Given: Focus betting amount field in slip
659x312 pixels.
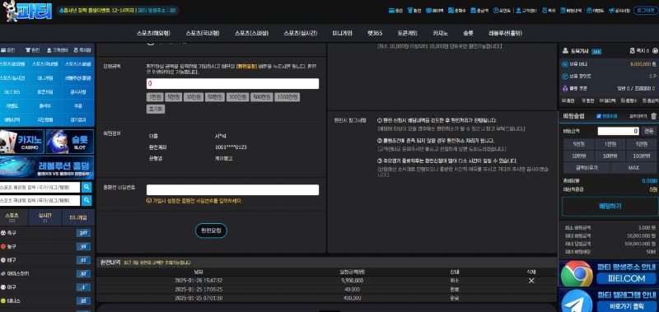Looking at the screenshot, I should point(619,131).
